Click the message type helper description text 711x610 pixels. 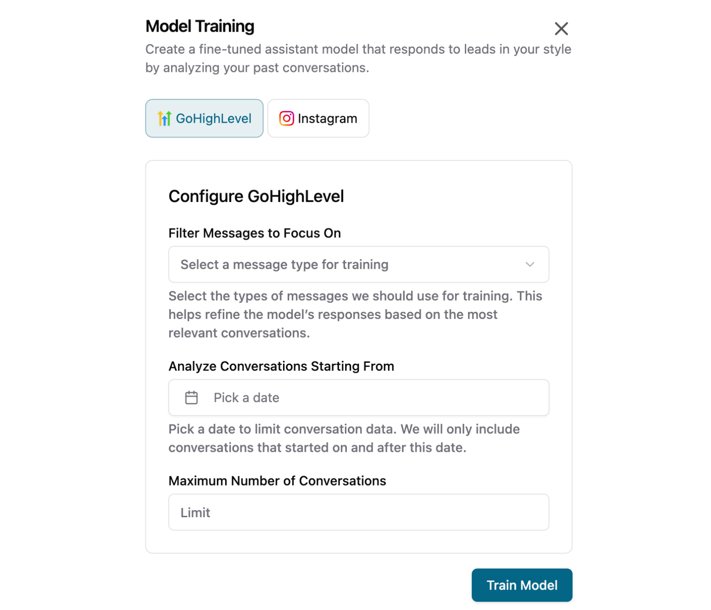click(355, 314)
